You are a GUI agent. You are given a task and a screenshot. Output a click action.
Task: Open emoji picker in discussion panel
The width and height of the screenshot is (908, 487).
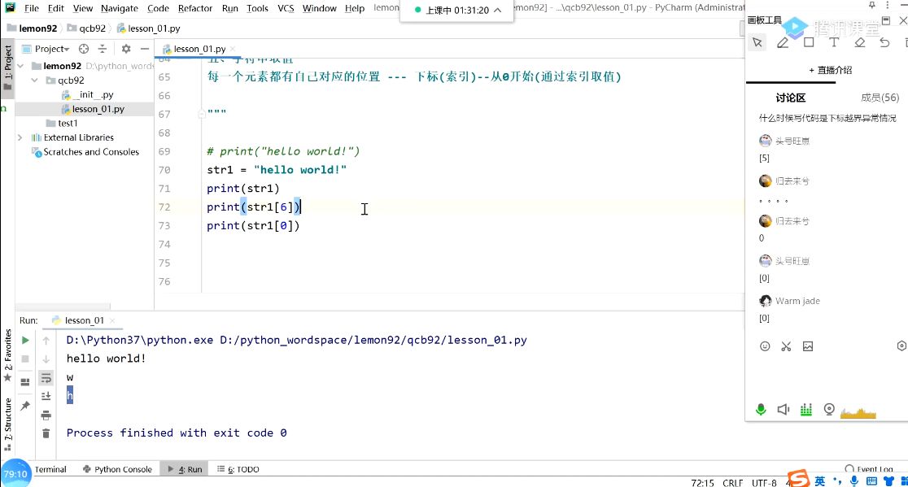click(765, 346)
